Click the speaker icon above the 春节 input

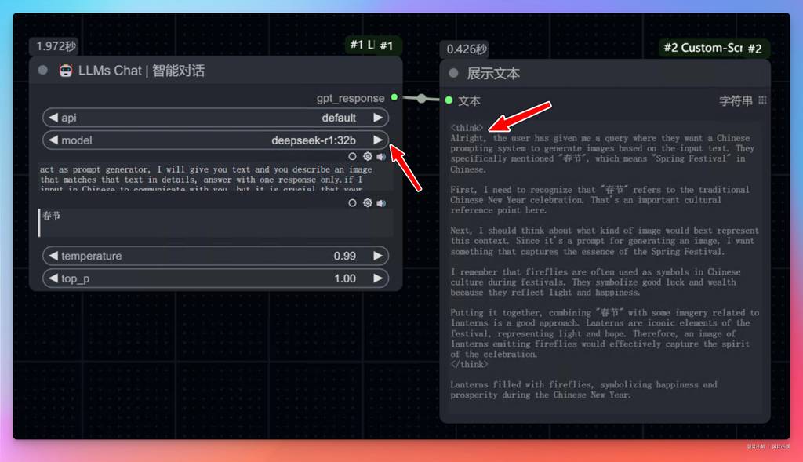pos(381,203)
